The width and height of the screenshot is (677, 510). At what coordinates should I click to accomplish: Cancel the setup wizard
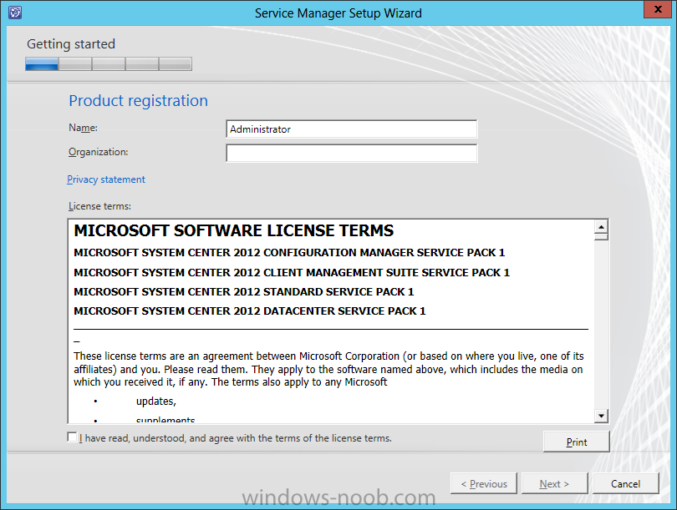pyautogui.click(x=626, y=483)
